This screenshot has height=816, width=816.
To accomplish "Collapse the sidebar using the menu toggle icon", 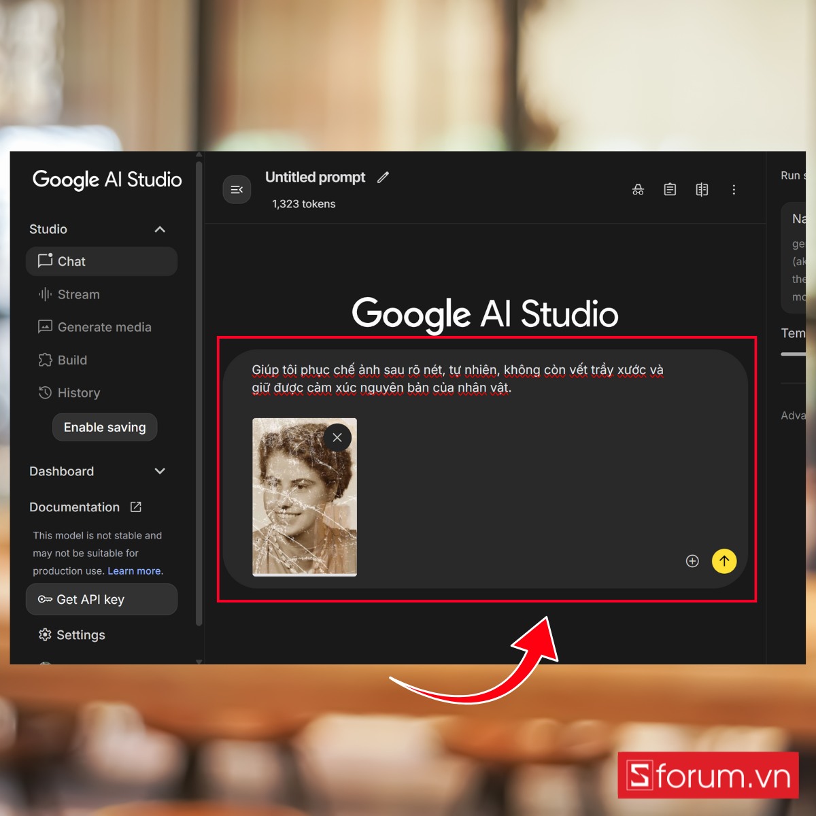I will click(237, 190).
